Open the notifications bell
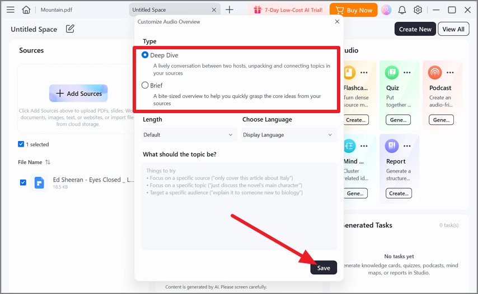 (x=402, y=10)
